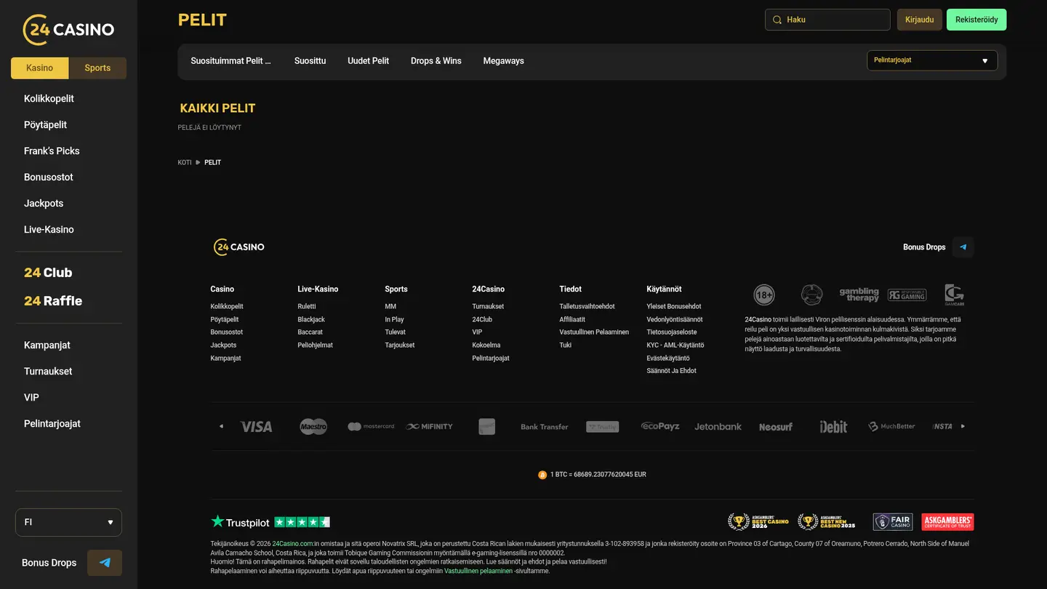1047x589 pixels.
Task: Open Kolikkopelit in the sidebar
Action: 49,99
